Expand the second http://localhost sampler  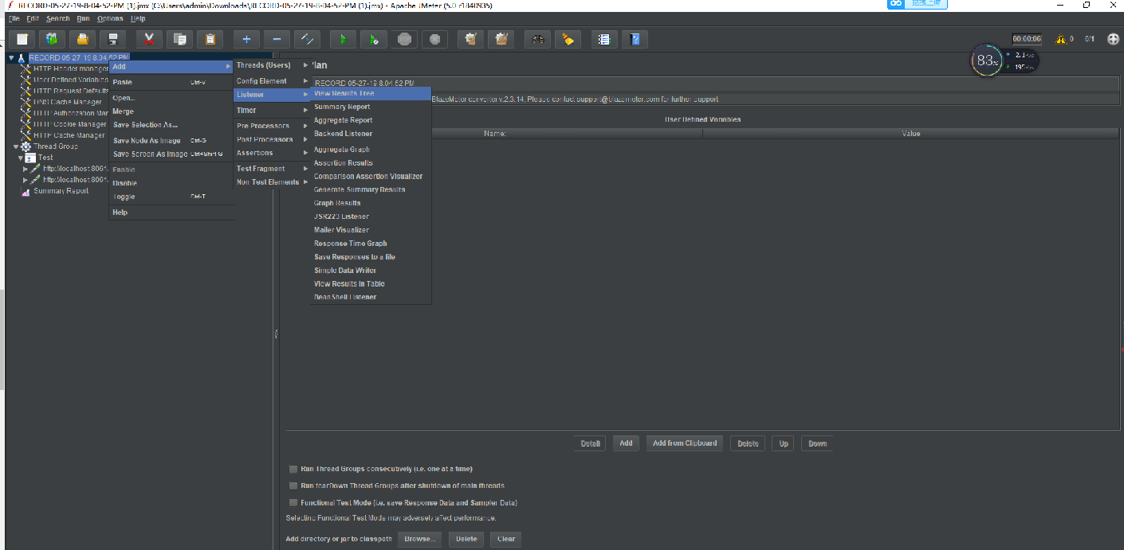click(x=26, y=180)
